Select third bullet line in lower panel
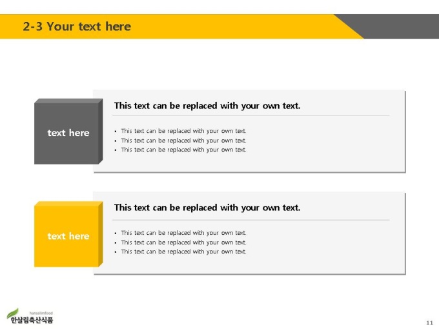This screenshot has width=439, height=329. pyautogui.click(x=183, y=252)
